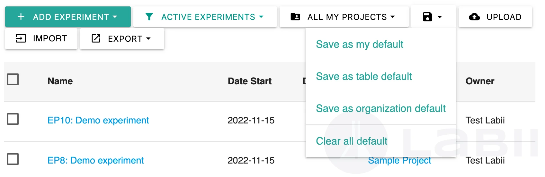
Task: Expand the Export dropdown caret
Action: (x=148, y=38)
